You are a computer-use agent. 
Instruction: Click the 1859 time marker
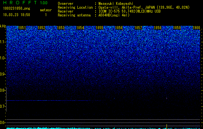pyautogui.click(x=177, y=28)
